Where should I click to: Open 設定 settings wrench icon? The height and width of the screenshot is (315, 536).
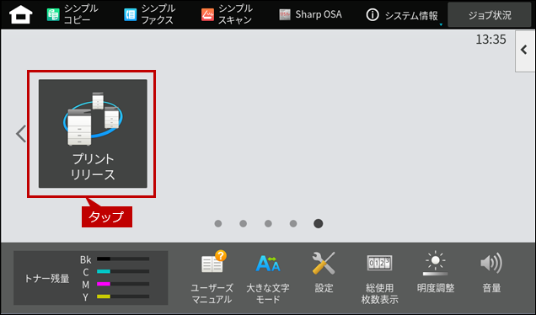(324, 273)
